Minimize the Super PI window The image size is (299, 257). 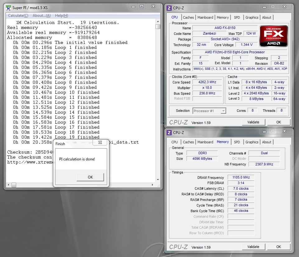click(133, 7)
